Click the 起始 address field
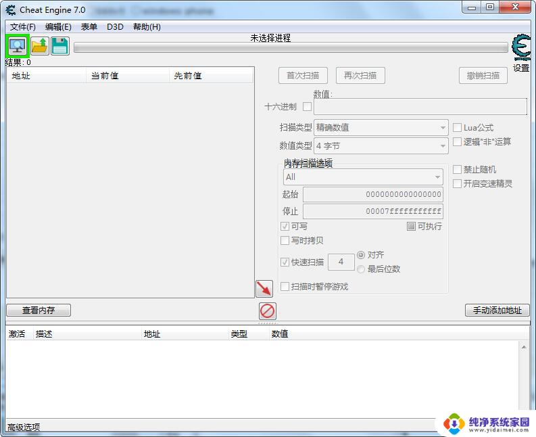This screenshot has width=536, height=437. pyautogui.click(x=373, y=194)
